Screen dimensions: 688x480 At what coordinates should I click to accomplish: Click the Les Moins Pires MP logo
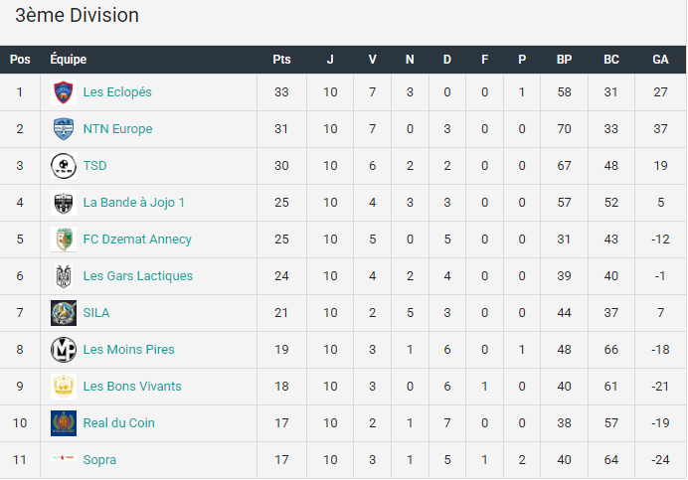64,350
